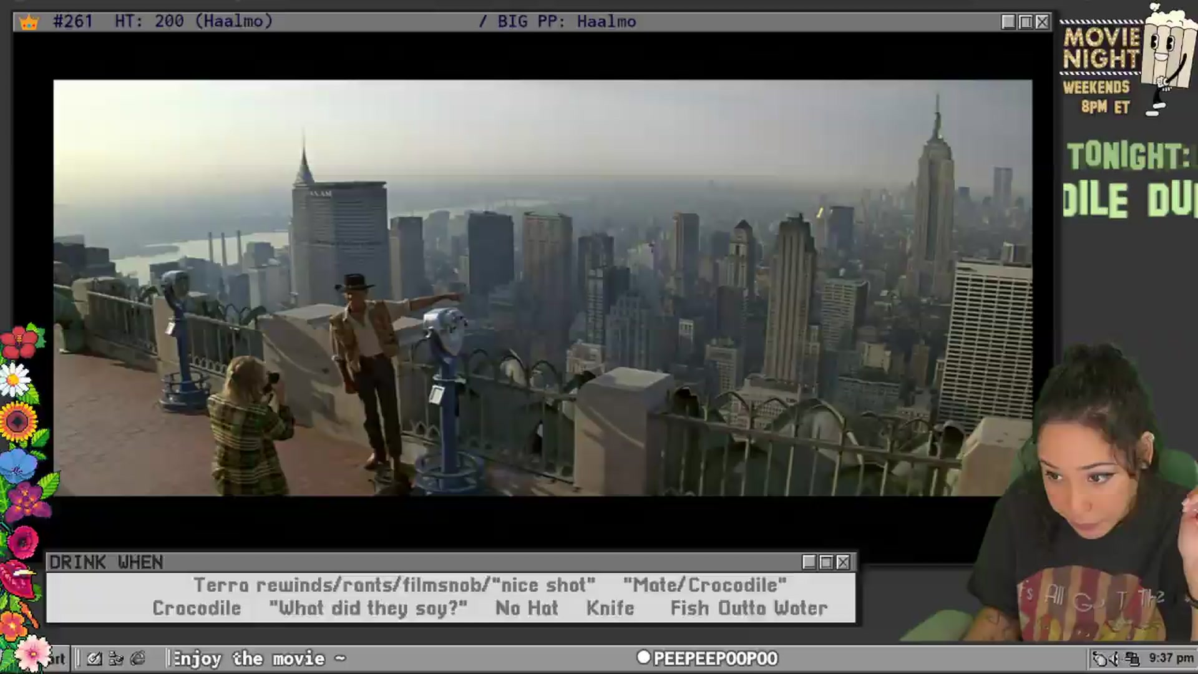1198x674 pixels.
Task: Launch the notepad-and-pen quick launch icon
Action: (95, 658)
